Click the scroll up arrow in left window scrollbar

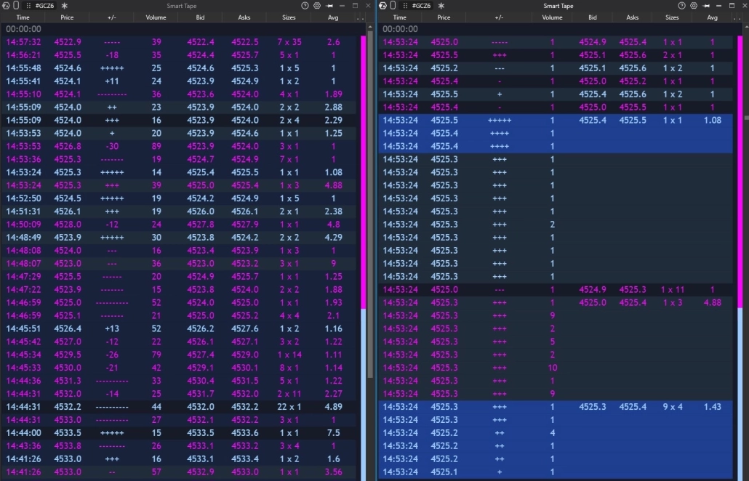click(370, 26)
